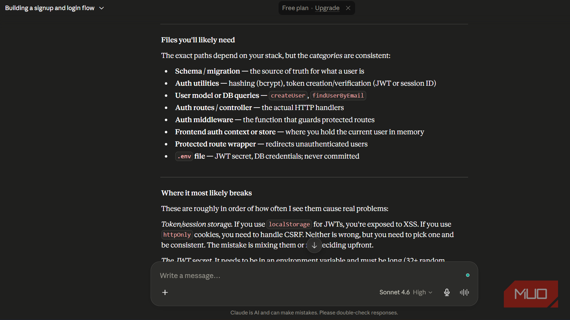Click the 'Token/session storage' italic text

pos(197,224)
